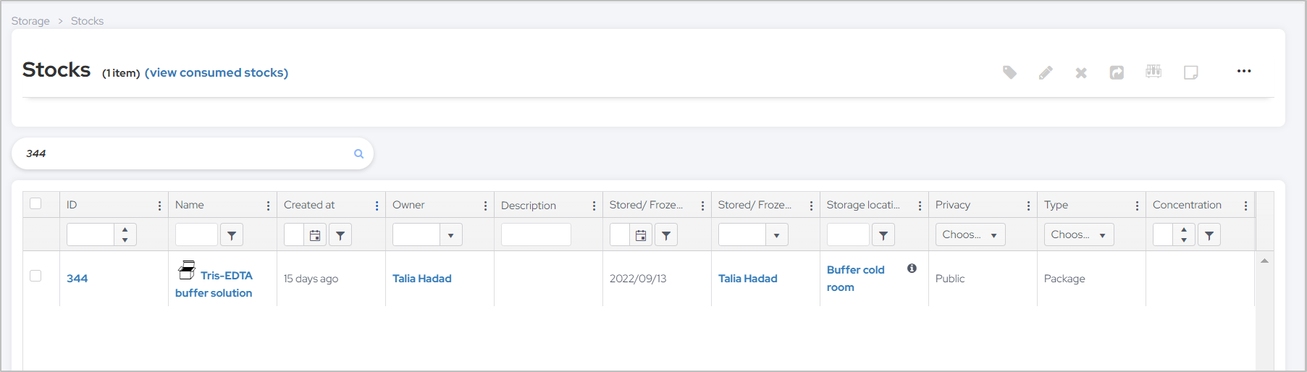Check the checkbox for stock row 344
Image resolution: width=1307 pixels, height=372 pixels.
(35, 276)
